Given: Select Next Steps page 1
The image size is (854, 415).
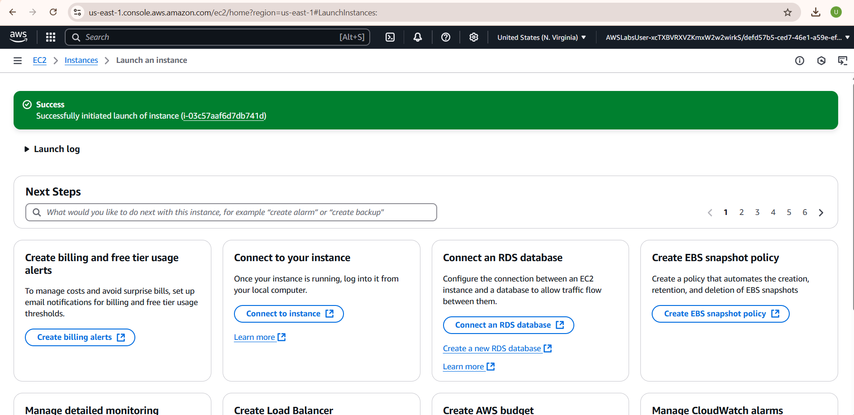Looking at the screenshot, I should coord(725,212).
